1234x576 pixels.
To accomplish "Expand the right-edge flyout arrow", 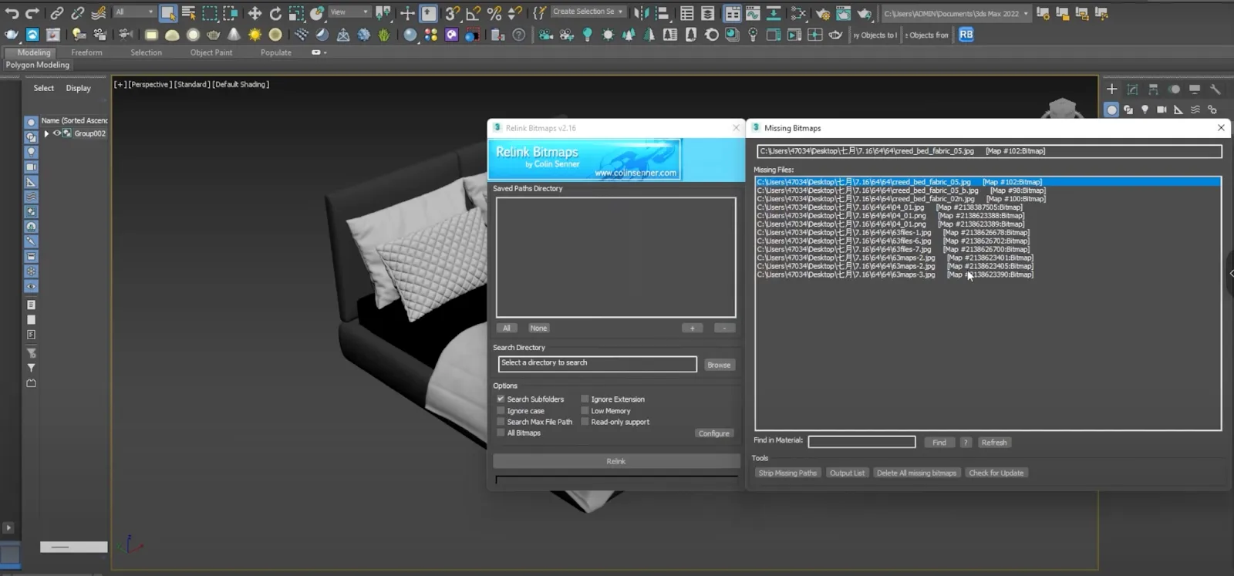I will 1231,273.
